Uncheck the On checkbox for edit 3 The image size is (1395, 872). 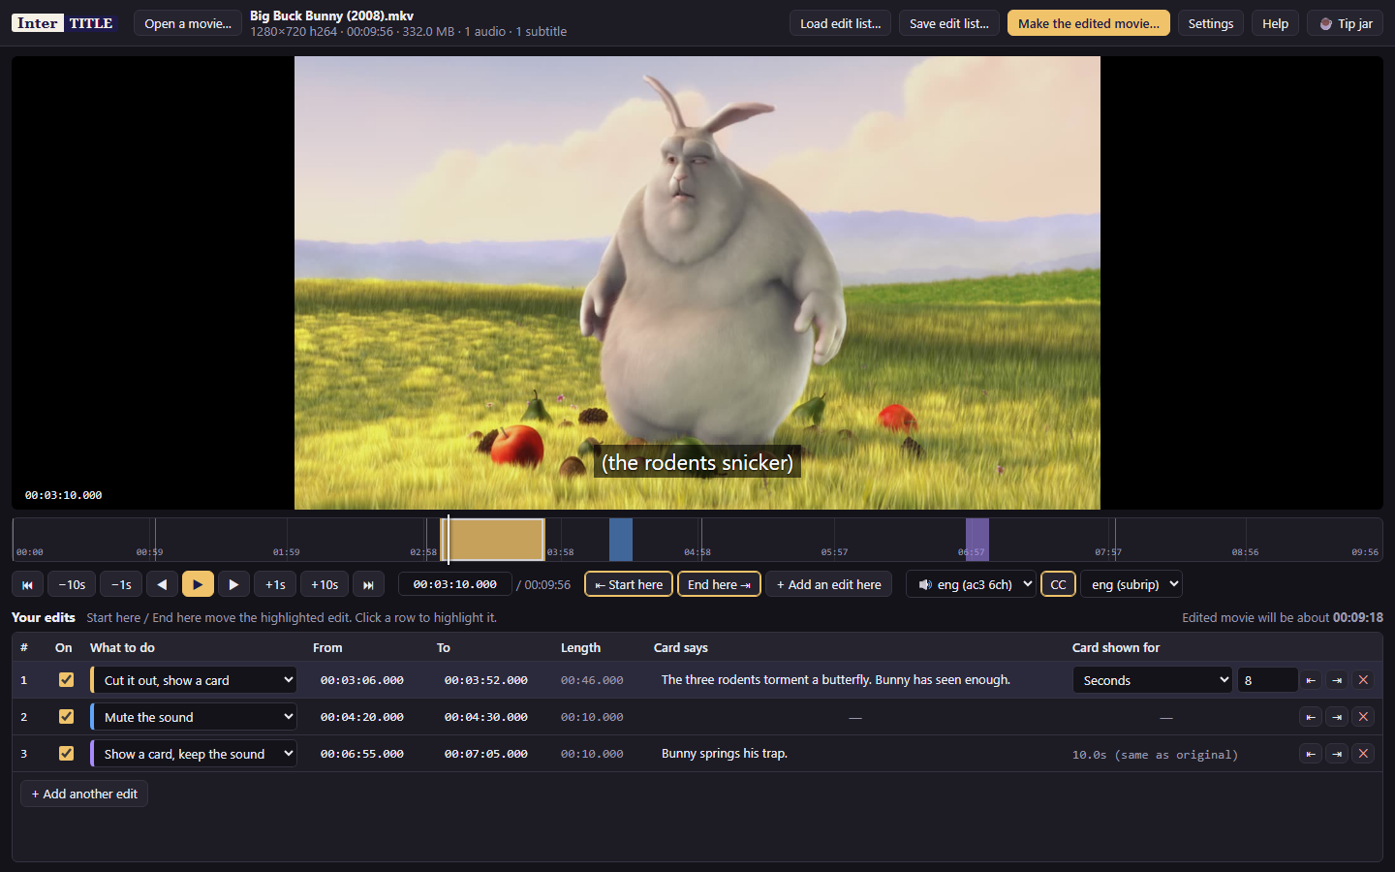(x=66, y=754)
